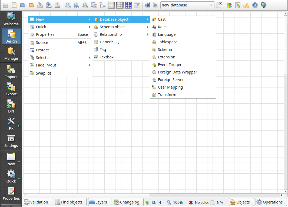Screen dimensions: 288x207
Task: Switch to the Design view
Action: (11, 36)
